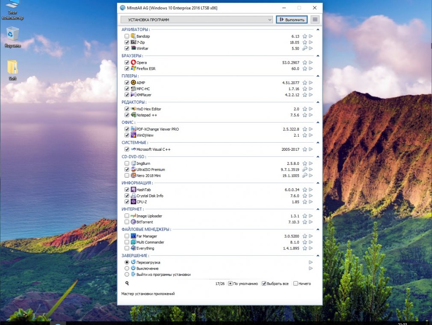Click the star icon in HashTab row

click(305, 190)
